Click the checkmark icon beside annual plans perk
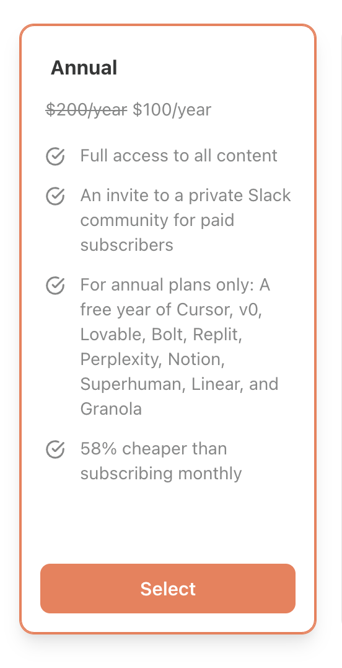This screenshot has height=668, width=342. tap(55, 286)
